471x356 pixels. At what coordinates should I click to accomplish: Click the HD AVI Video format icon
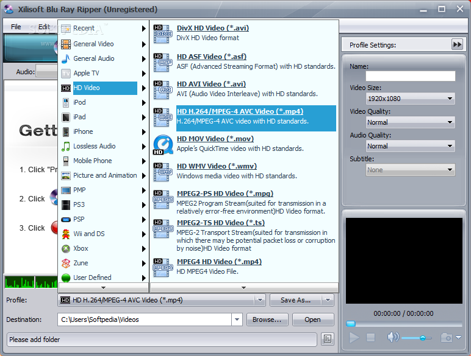click(163, 89)
